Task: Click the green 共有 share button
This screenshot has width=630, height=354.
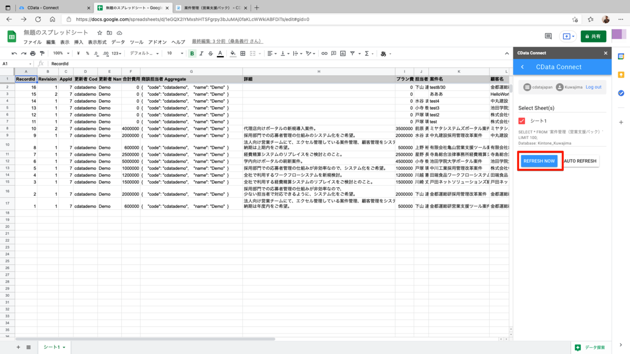Action: click(x=593, y=36)
